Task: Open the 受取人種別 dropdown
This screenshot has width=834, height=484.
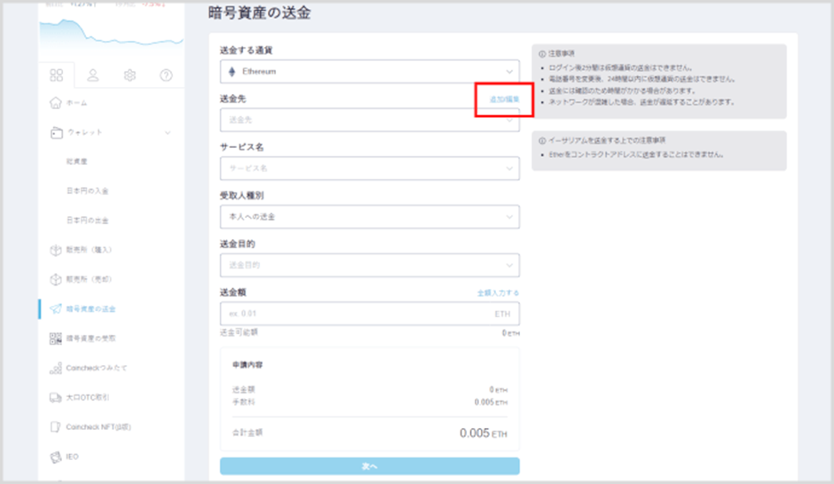Action: point(369,216)
